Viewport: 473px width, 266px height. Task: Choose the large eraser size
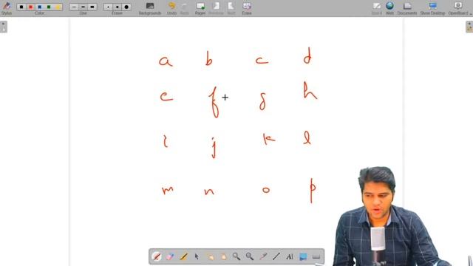tap(126, 7)
